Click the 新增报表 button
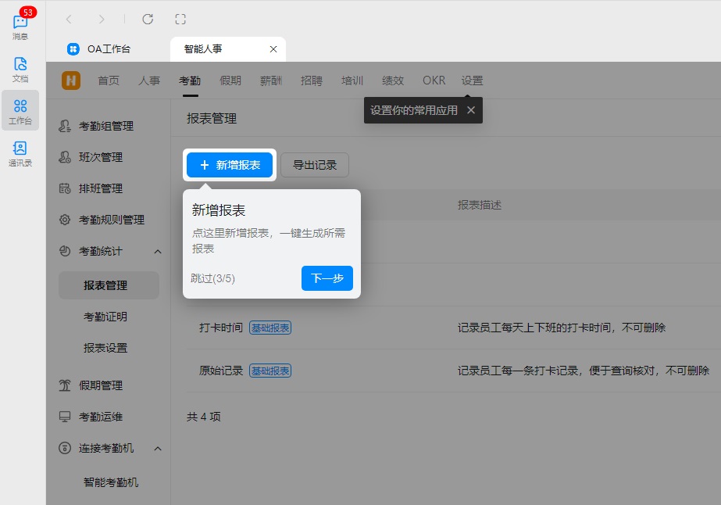The image size is (721, 505). point(230,165)
